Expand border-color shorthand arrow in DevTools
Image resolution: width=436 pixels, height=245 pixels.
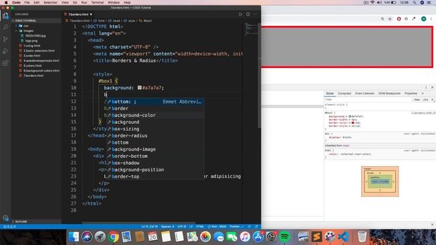click(x=350, y=122)
